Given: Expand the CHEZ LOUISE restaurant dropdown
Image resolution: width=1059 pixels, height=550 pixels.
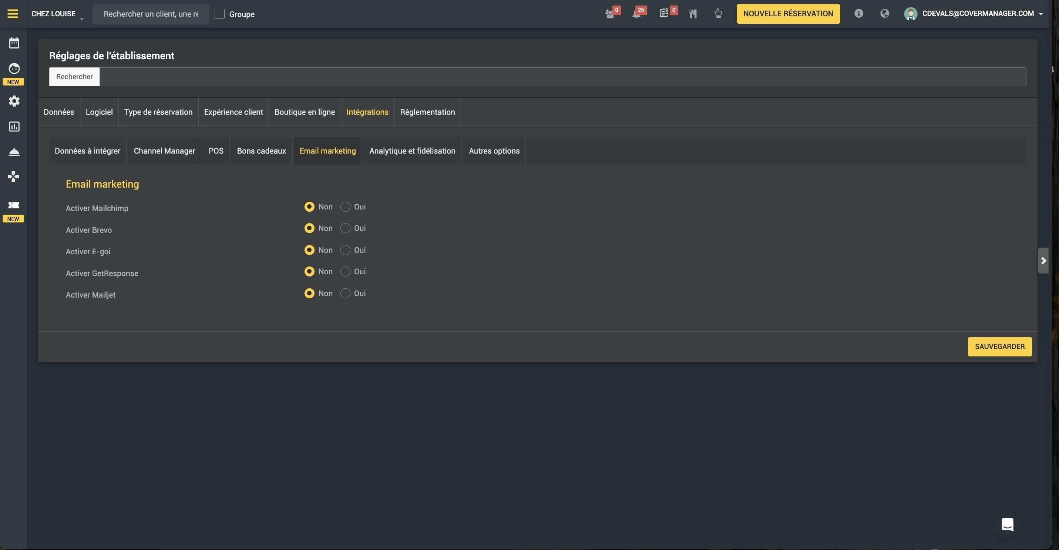Looking at the screenshot, I should [x=58, y=14].
